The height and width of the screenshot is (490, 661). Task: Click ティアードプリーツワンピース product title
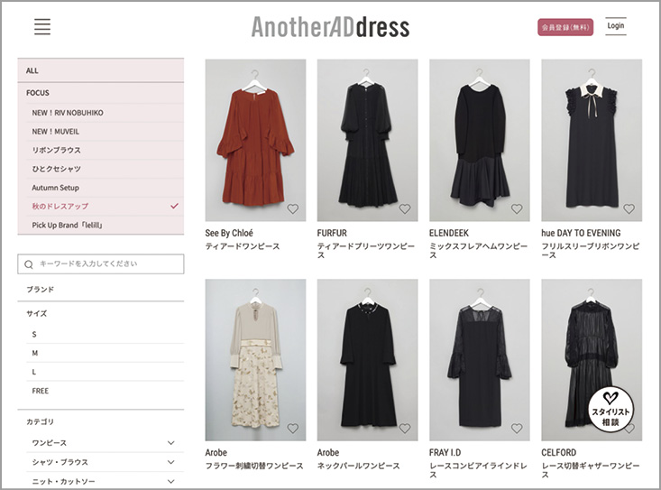[x=366, y=251]
